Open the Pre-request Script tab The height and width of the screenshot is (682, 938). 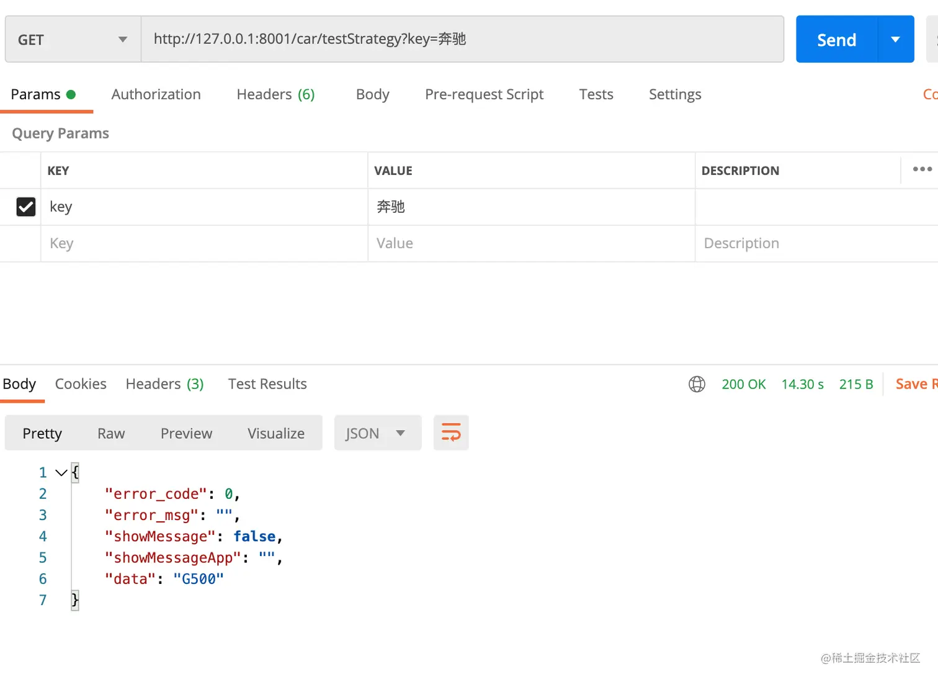(x=484, y=94)
